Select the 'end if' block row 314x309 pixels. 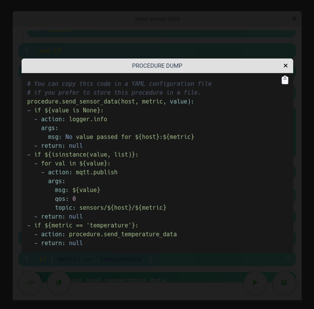tap(157, 51)
